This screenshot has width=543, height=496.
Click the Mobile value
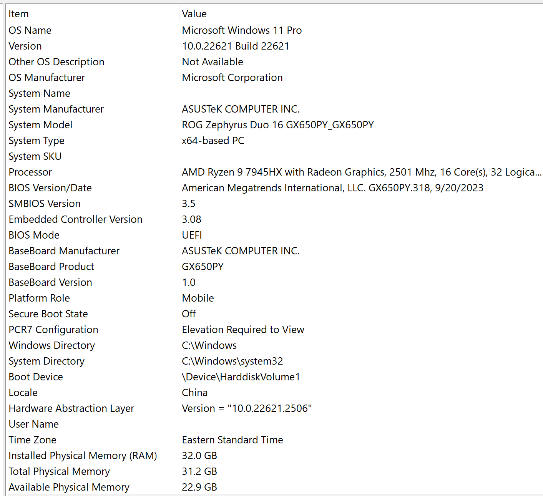pyautogui.click(x=198, y=298)
